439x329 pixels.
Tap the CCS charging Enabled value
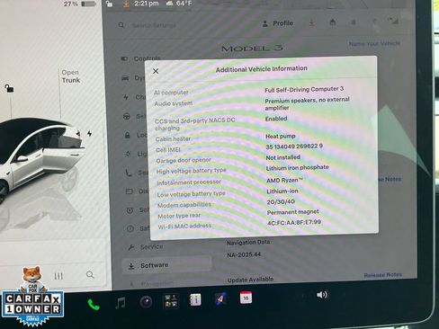[x=276, y=119]
